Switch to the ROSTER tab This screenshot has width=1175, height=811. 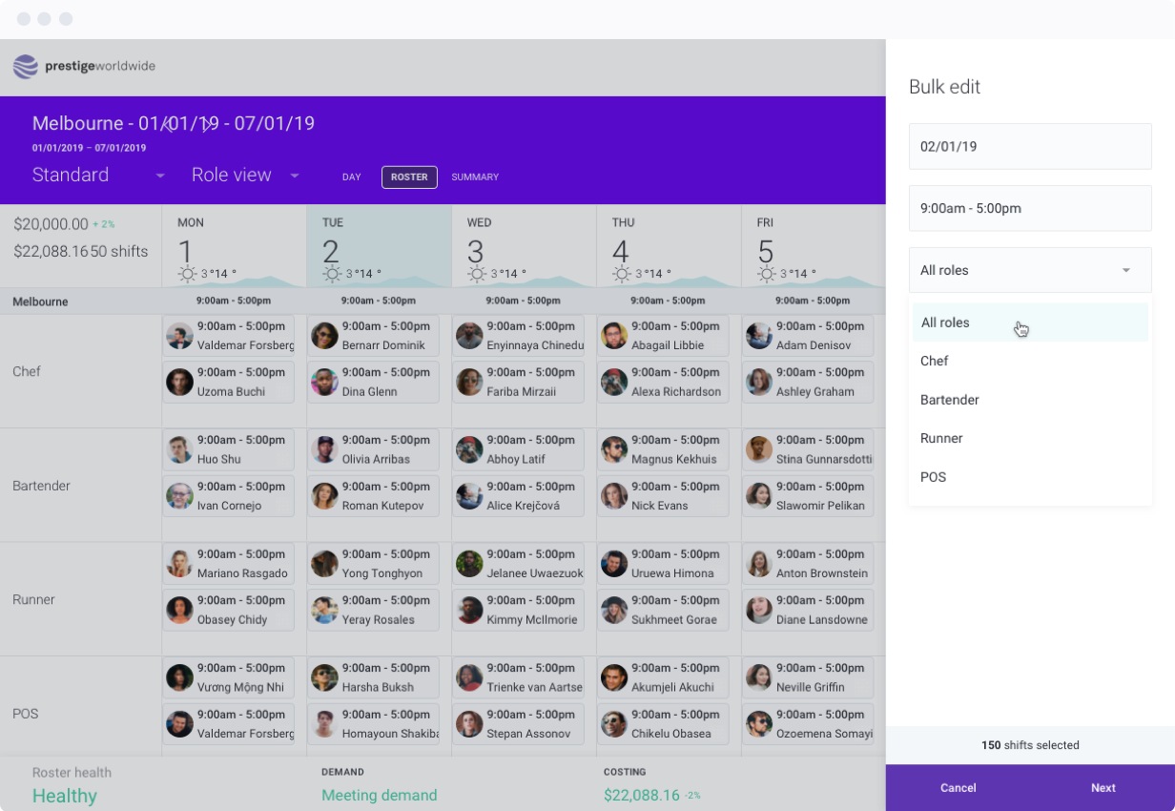click(x=409, y=177)
